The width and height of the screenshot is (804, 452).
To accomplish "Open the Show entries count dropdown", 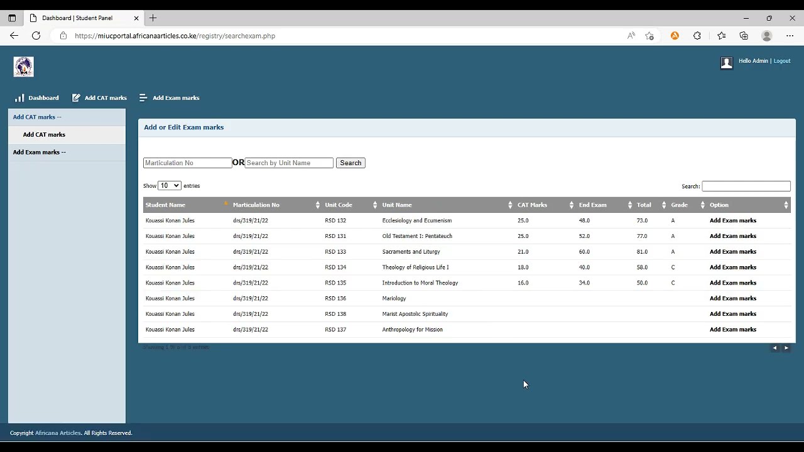I will click(x=170, y=186).
